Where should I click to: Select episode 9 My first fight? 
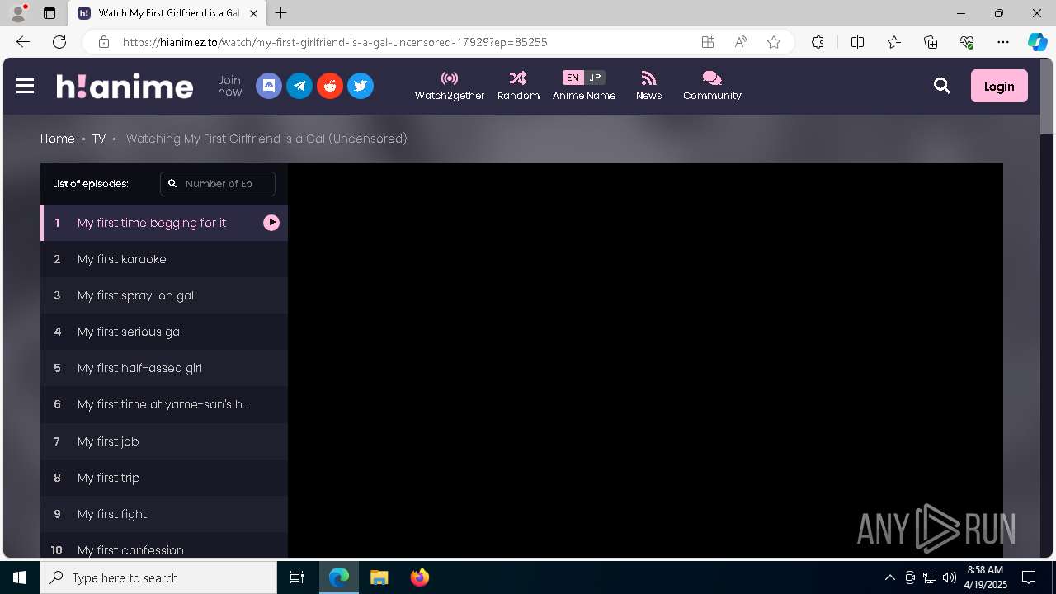[x=164, y=514]
